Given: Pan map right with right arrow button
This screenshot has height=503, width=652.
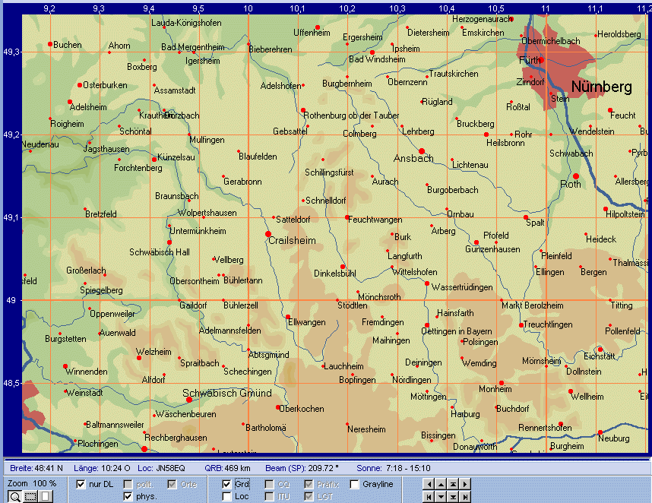Looking at the screenshot, I should [x=465, y=484].
